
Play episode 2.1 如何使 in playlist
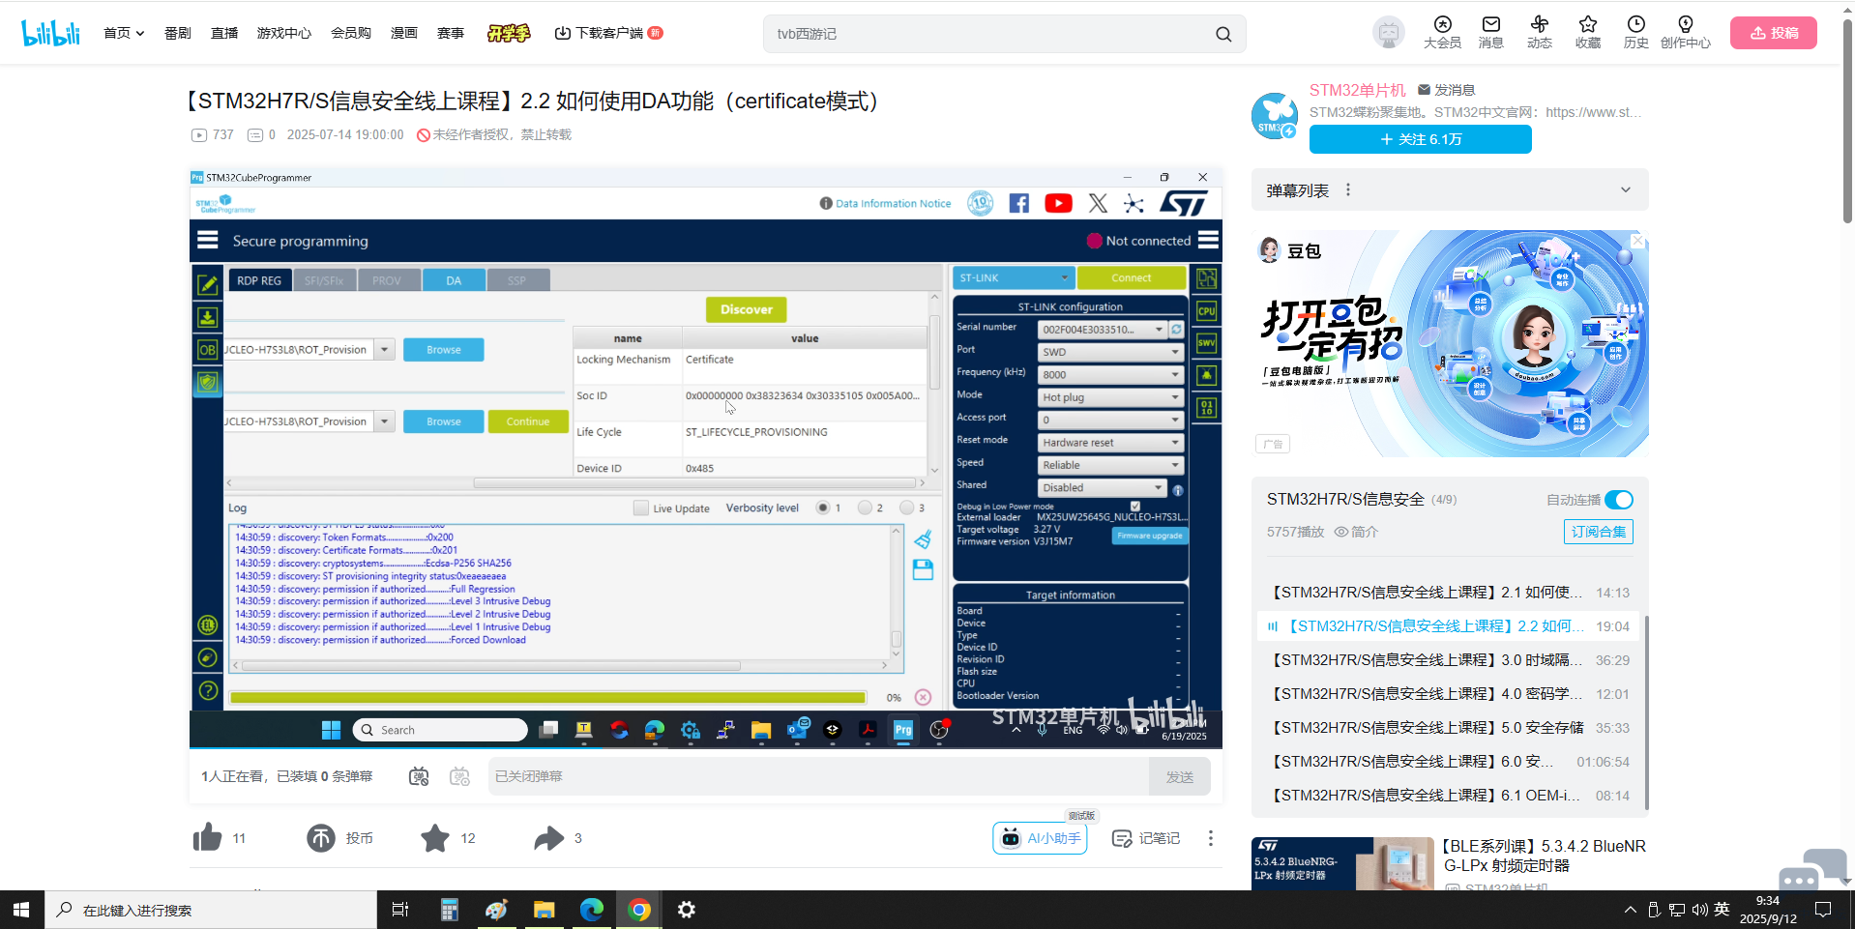[x=1450, y=593]
